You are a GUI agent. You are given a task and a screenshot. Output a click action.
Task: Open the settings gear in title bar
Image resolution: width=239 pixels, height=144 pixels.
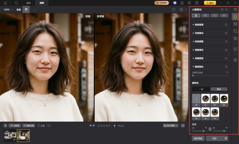click(189, 3)
